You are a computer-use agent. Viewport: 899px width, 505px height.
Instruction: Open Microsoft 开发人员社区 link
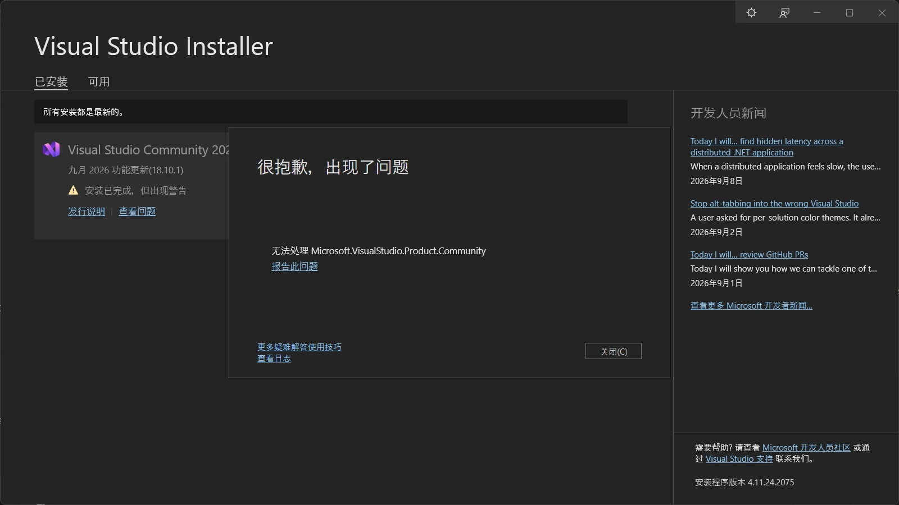pos(806,448)
